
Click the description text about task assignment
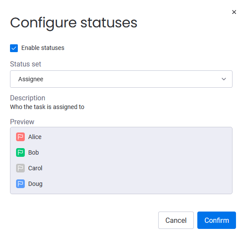[x=47, y=107]
